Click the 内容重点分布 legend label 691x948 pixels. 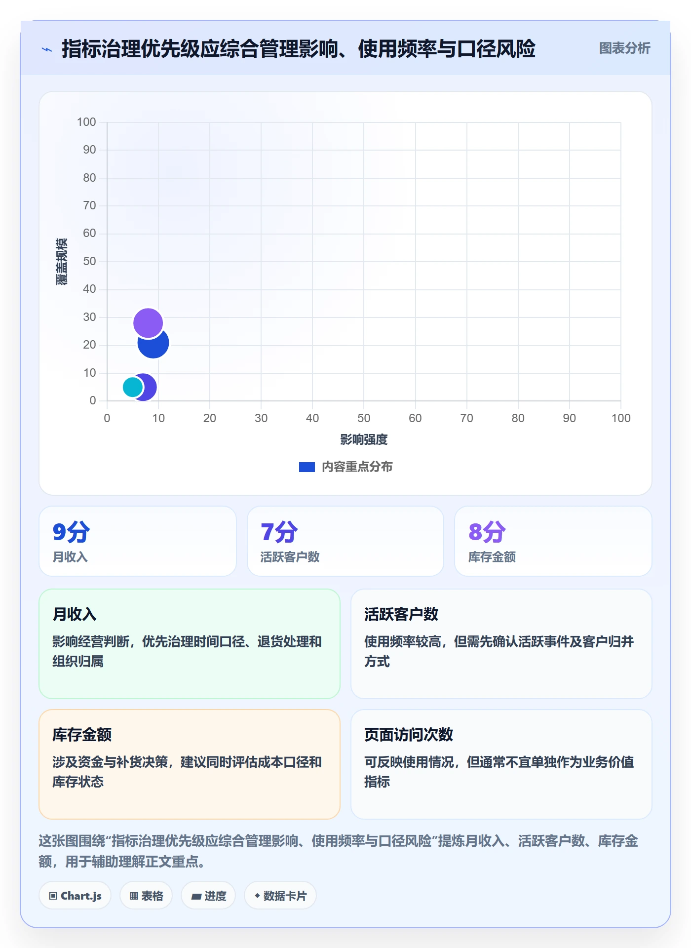(x=357, y=467)
